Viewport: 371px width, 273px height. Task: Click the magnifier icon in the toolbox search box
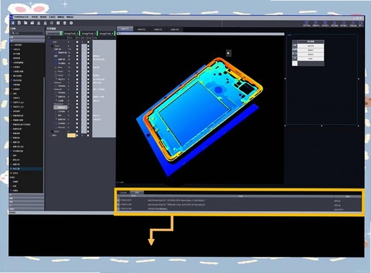point(14,33)
